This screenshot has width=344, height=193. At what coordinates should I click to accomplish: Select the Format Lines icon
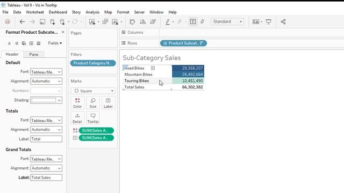(x=39, y=43)
